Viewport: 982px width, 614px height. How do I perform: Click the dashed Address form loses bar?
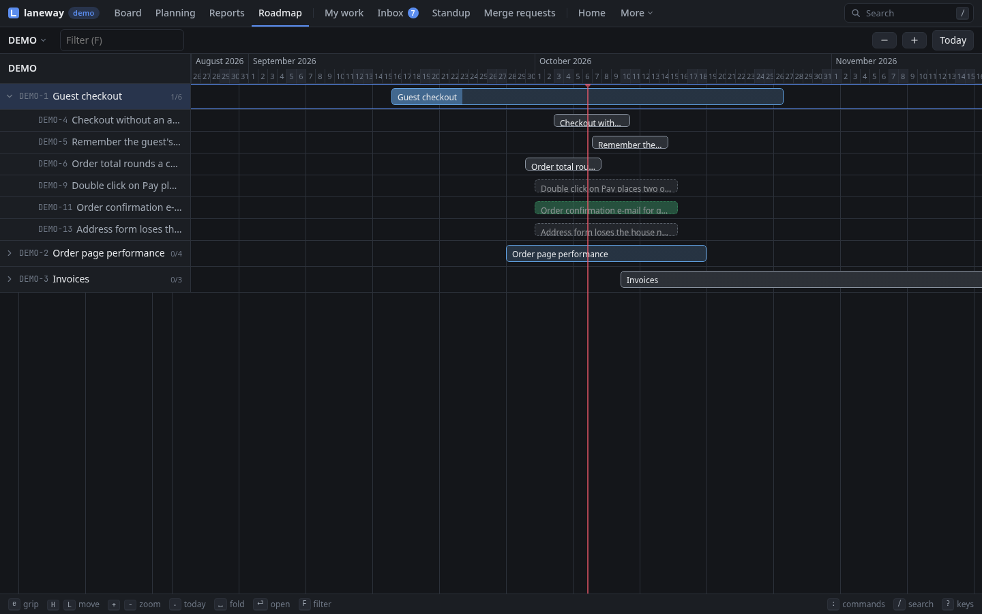[606, 230]
